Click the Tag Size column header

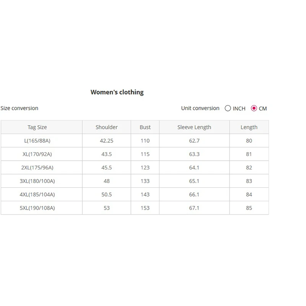[x=37, y=127]
